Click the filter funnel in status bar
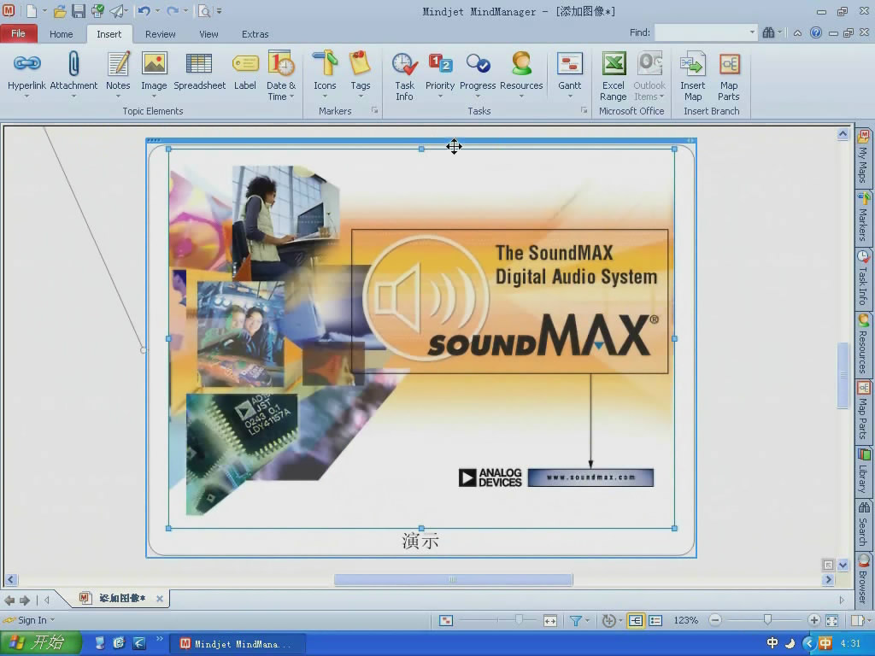 click(575, 620)
